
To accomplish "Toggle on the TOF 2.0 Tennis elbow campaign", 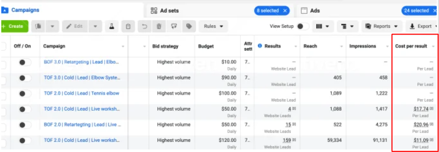I will (25, 94).
